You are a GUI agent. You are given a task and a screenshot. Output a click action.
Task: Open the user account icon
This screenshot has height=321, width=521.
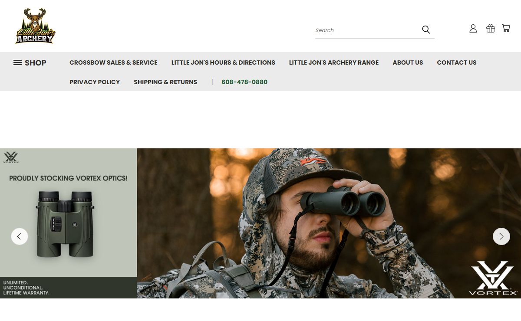[473, 29]
